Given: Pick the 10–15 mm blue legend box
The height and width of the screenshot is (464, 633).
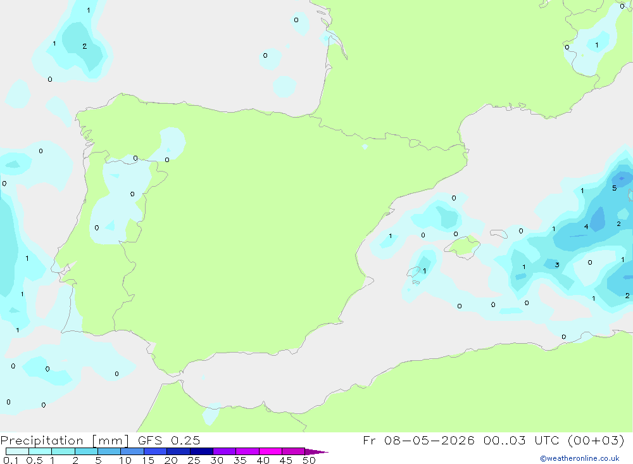Looking at the screenshot, I should point(132,451).
